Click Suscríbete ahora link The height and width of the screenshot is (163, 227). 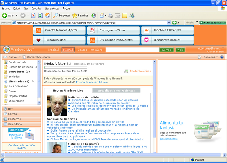click(x=168, y=139)
